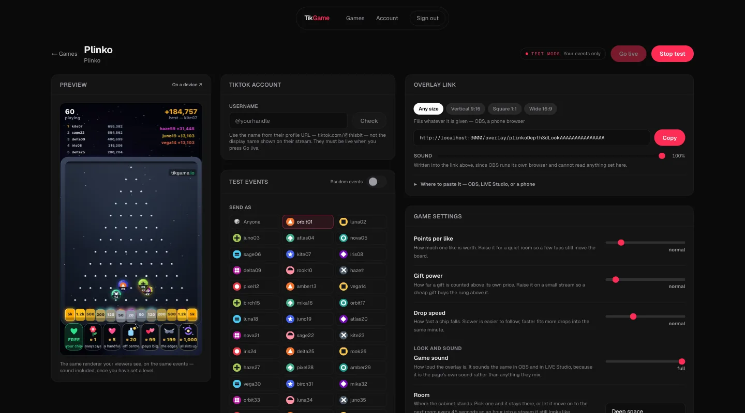Viewport: 745px width, 413px height.
Task: Tap the FREE heart gift in the preview
Action: tap(74, 336)
